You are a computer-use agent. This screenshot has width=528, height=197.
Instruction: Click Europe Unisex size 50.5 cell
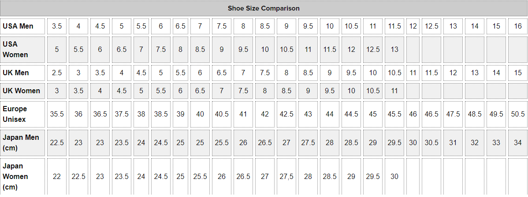[518, 114]
